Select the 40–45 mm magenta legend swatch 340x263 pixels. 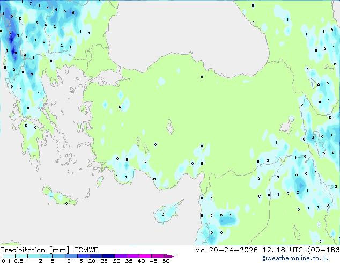(x=145, y=256)
